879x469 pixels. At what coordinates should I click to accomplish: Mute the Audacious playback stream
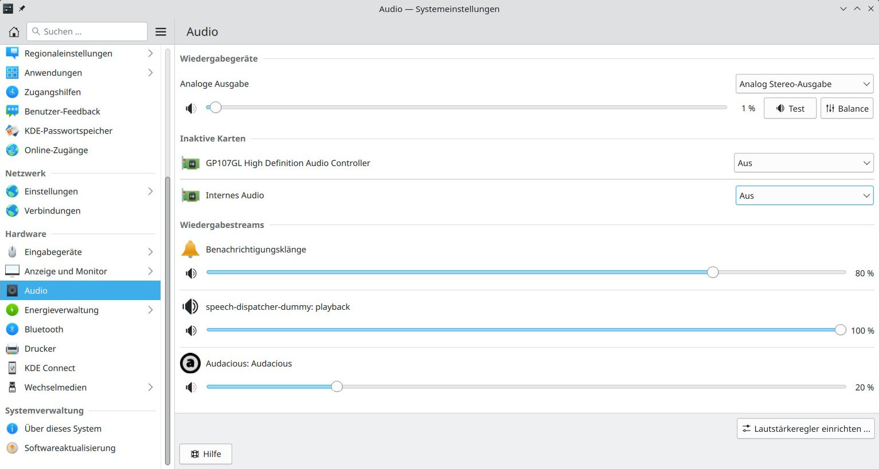(x=191, y=388)
